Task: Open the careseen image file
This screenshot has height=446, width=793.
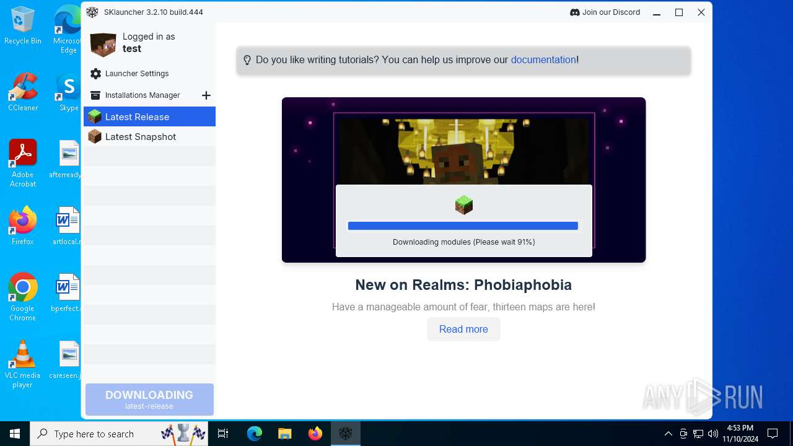Action: 67,360
